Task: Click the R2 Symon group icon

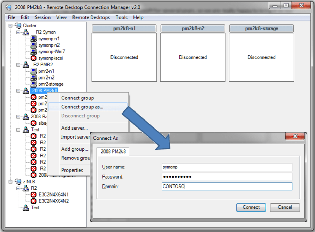Action: pos(26,32)
